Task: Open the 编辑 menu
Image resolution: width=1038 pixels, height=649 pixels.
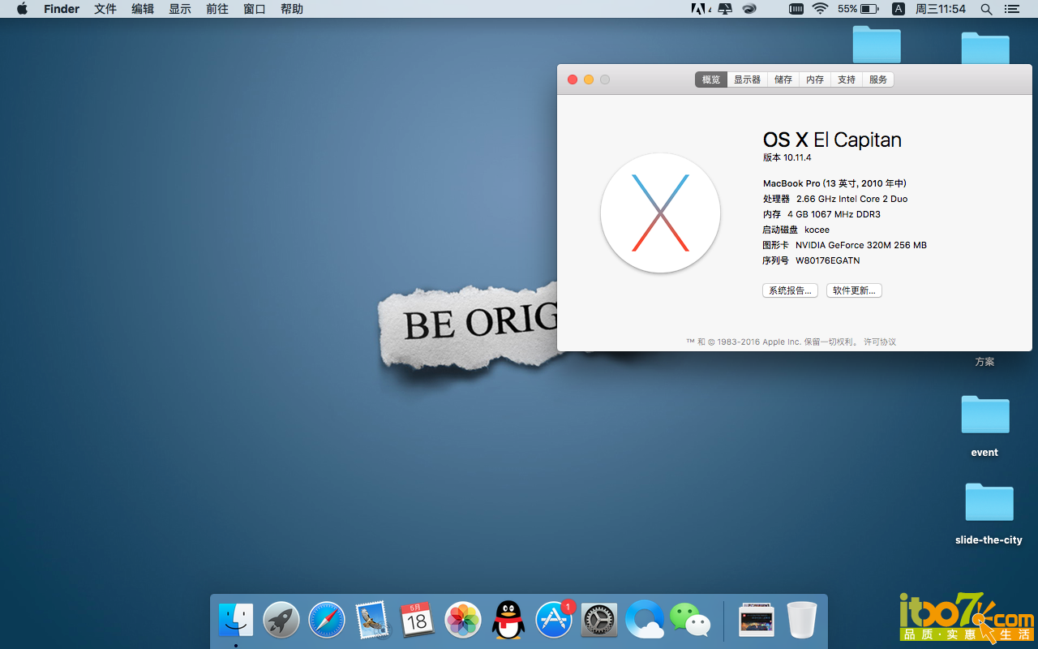Action: pos(143,9)
